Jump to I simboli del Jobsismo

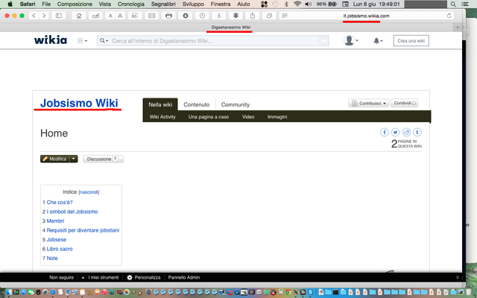pos(72,212)
